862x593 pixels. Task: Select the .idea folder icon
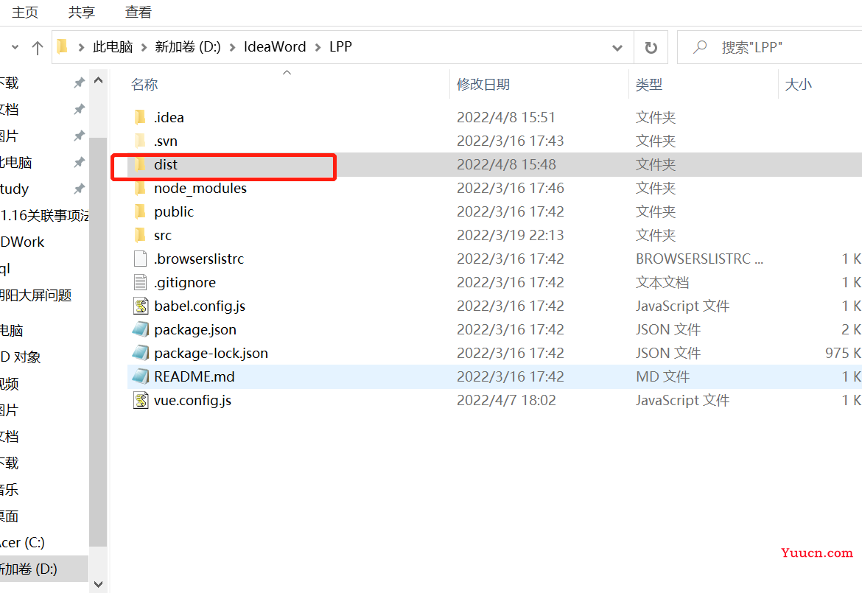coord(140,117)
